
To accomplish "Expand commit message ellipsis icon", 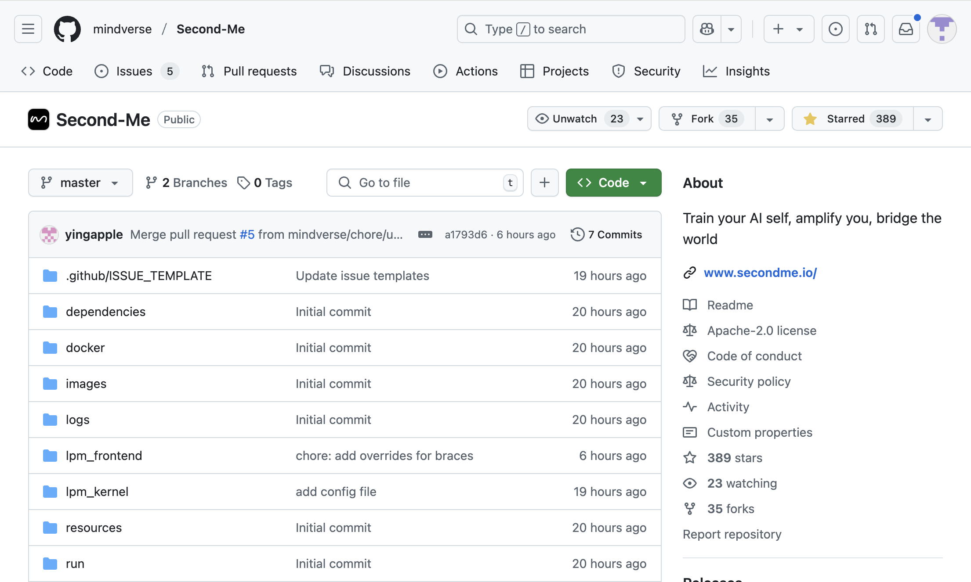I will pyautogui.click(x=425, y=234).
